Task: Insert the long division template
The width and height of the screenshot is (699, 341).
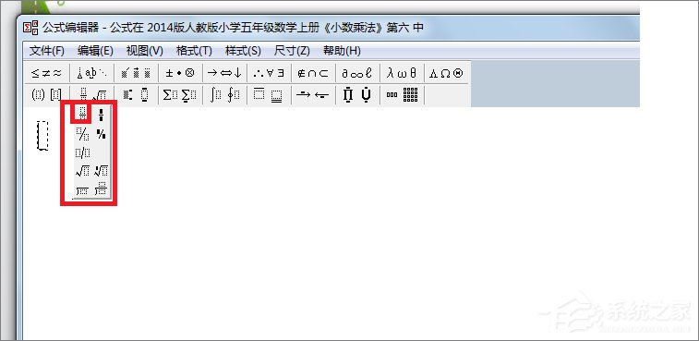Action: [82, 190]
